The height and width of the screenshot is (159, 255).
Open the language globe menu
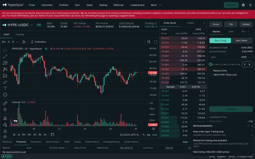243,5
